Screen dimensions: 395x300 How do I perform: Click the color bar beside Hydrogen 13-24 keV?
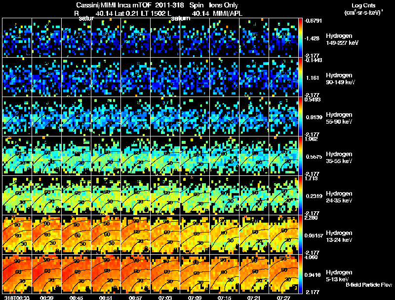pyautogui.click(x=300, y=235)
